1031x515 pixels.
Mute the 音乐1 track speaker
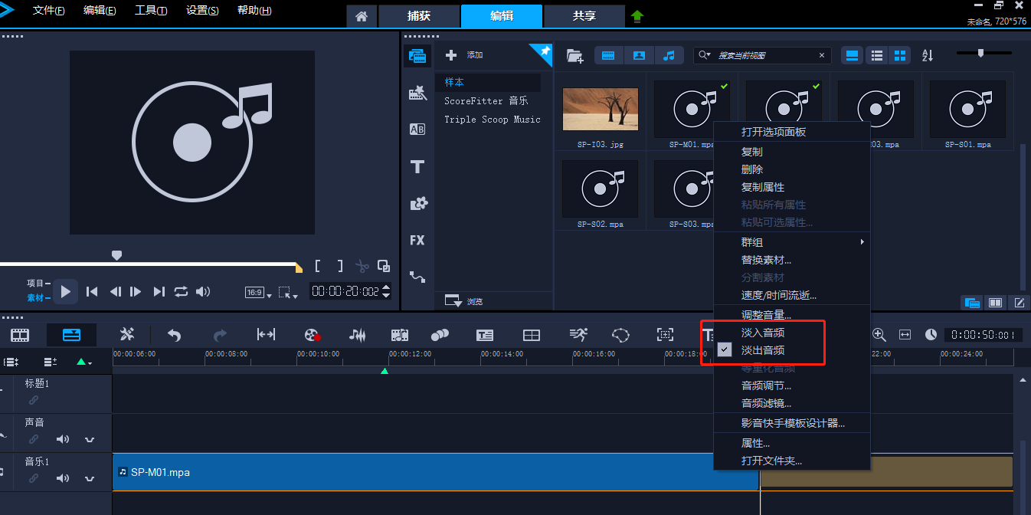[62, 478]
